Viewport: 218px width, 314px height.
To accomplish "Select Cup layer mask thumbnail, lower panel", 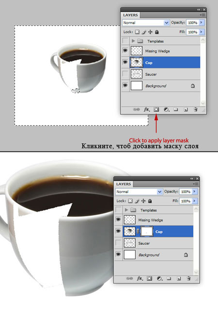I will [147, 232].
